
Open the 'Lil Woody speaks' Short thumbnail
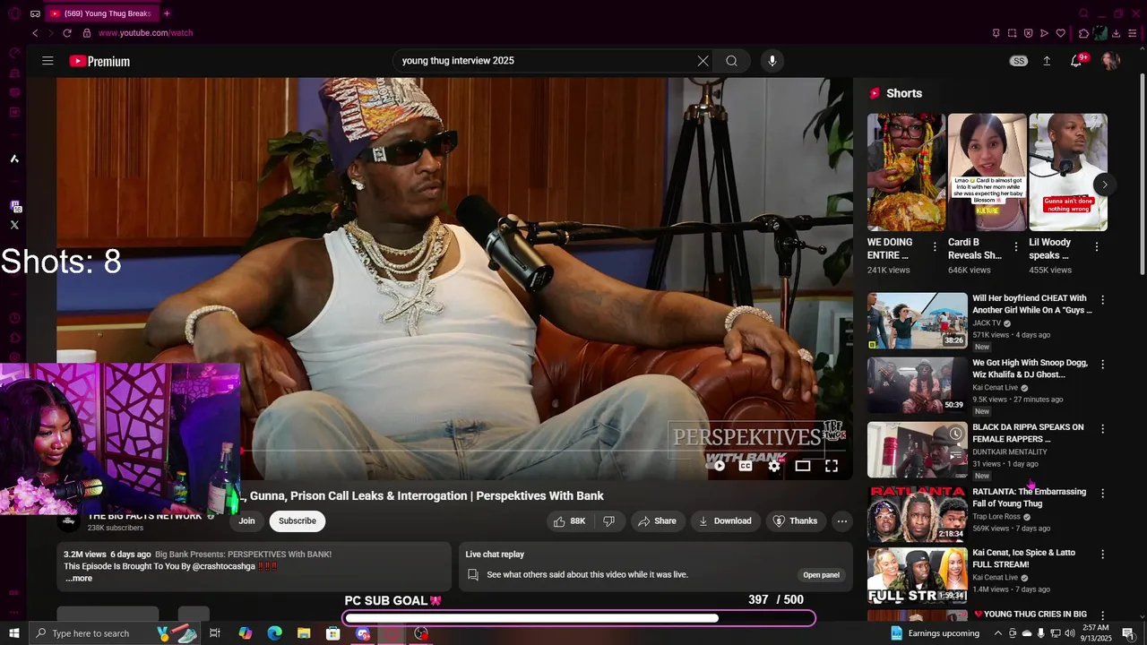[1068, 172]
